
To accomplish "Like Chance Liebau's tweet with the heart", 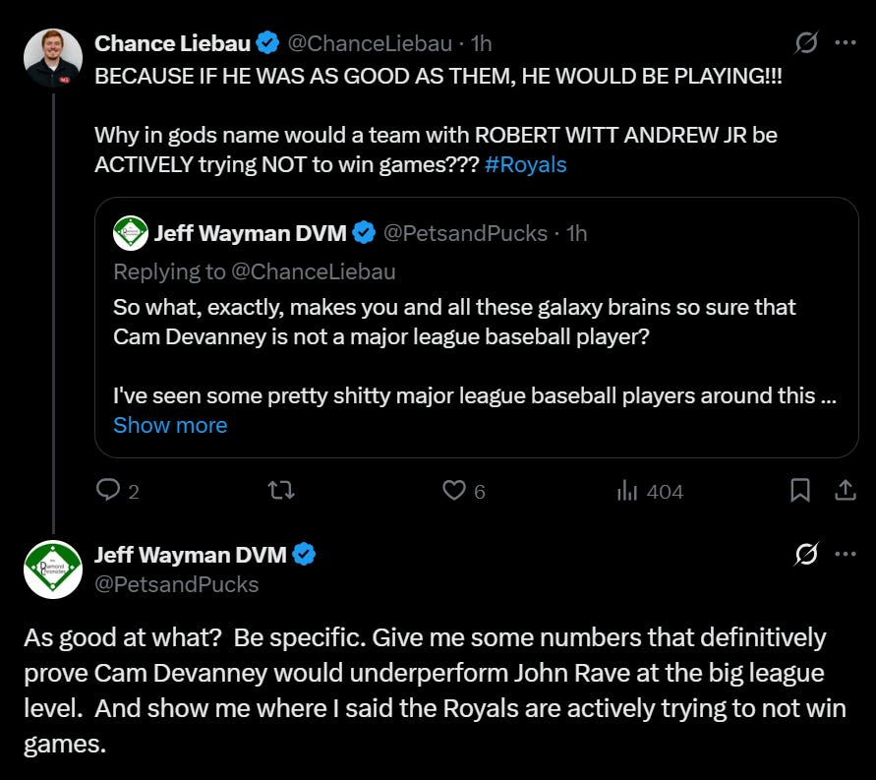I will pos(453,490).
